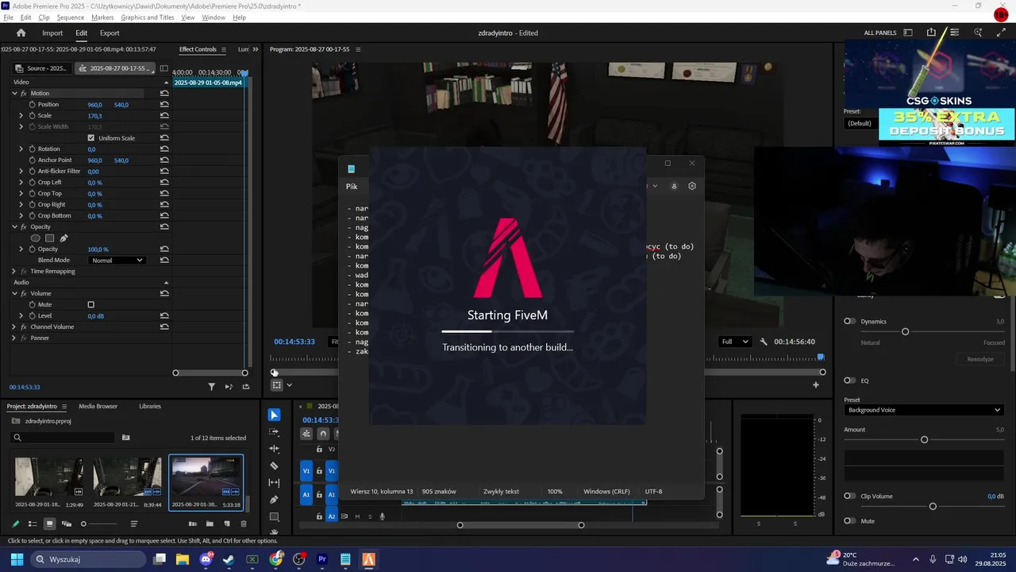Open the File menu
Screen dimensions: 1016x572
coord(8,17)
